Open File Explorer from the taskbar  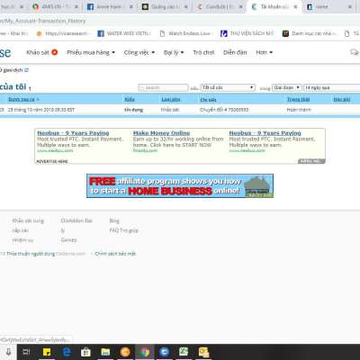(105, 352)
